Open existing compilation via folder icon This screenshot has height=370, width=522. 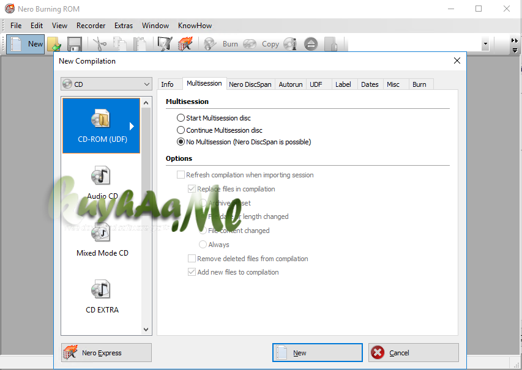54,44
